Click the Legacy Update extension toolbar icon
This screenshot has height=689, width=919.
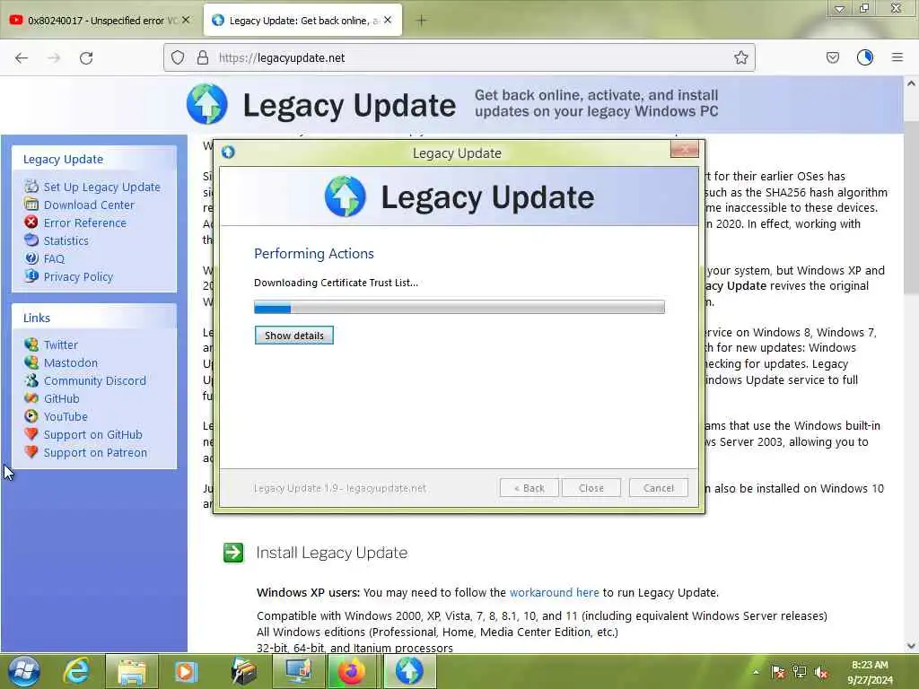[x=864, y=57]
